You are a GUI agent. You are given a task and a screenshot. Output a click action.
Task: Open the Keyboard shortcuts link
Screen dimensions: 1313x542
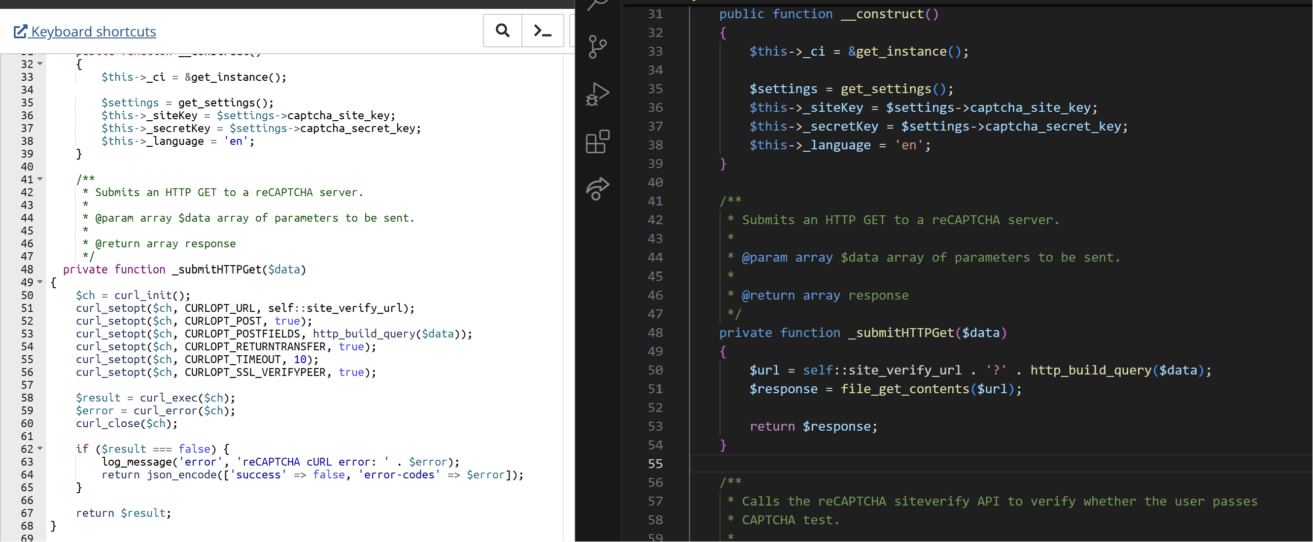pos(85,32)
